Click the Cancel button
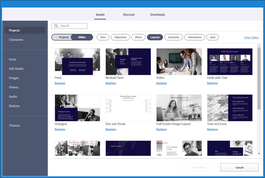Screen dimensions: 265x178 point(239,167)
